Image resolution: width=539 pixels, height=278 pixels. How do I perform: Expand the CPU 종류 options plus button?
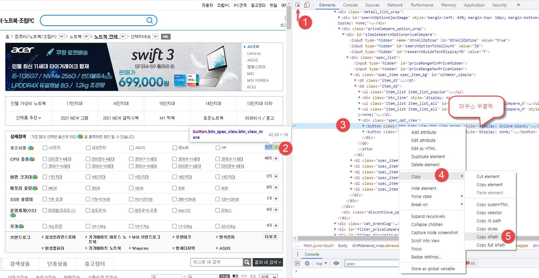tap(276, 158)
